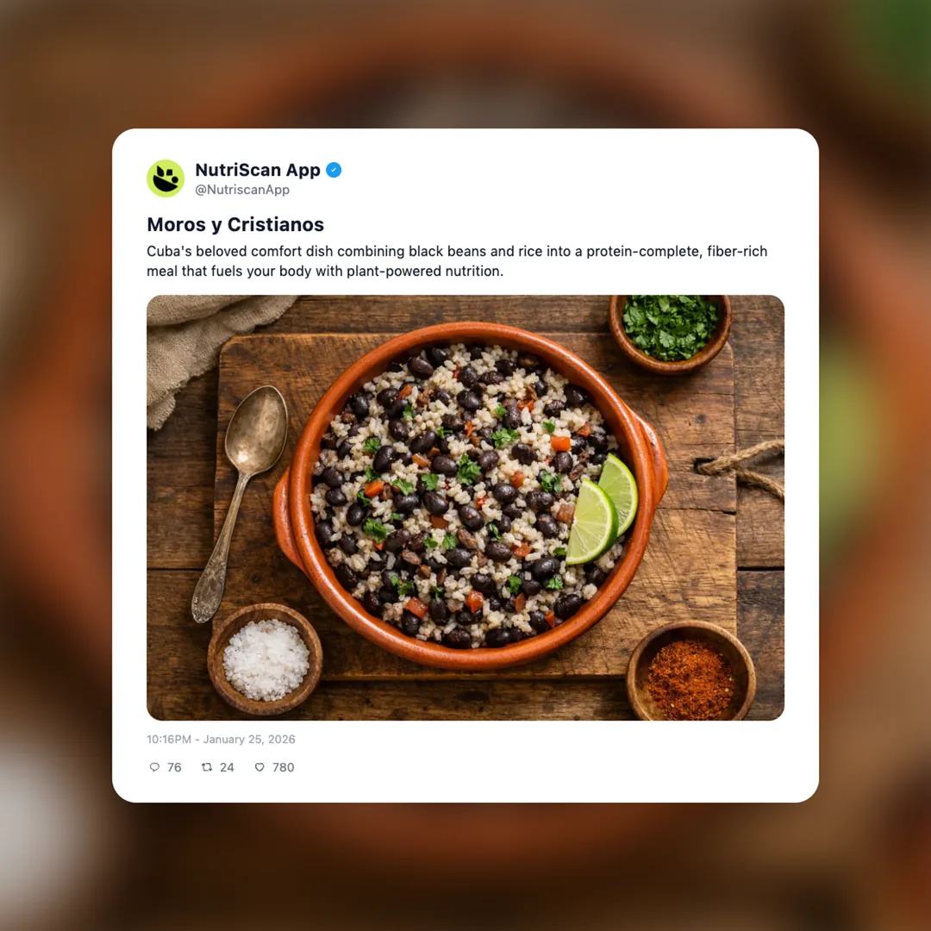Click the salt bowl in the photo
Image resolution: width=931 pixels, height=931 pixels.
coord(265,659)
